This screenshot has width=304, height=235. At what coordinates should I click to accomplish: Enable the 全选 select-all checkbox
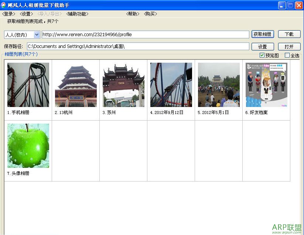pyautogui.click(x=287, y=55)
